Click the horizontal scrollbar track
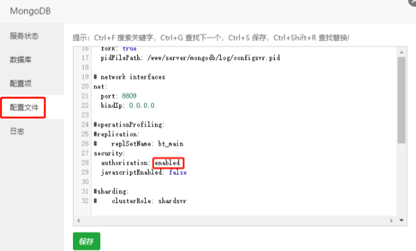Viewport: 416px width, 251px height. pyautogui.click(x=235, y=221)
